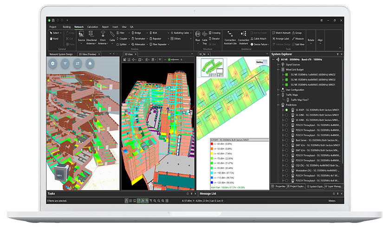Close the 3D View (Preview) tab
The image size is (389, 227).
(99, 54)
